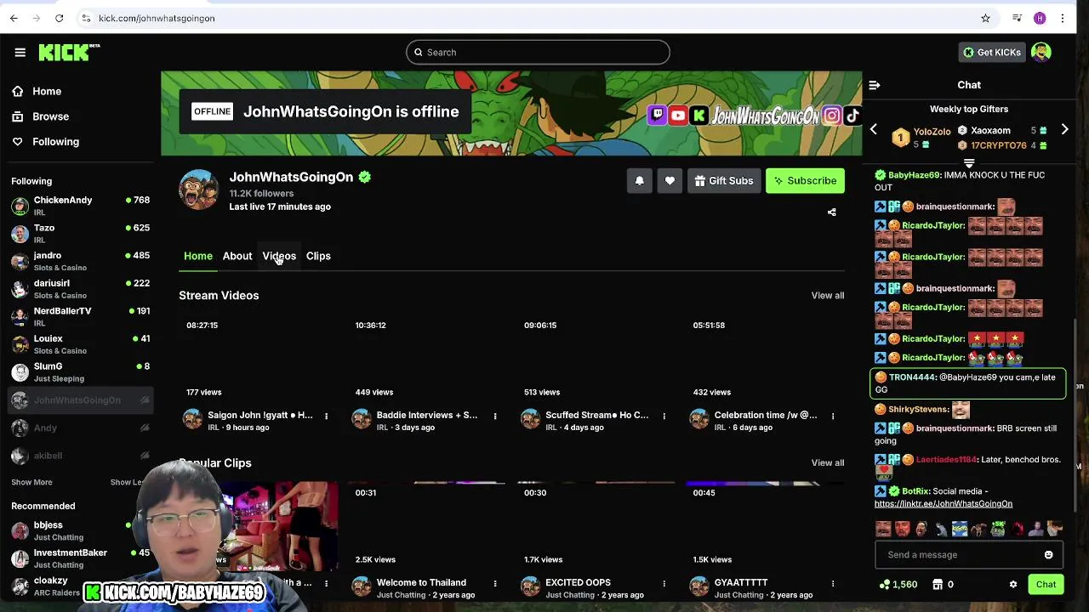Open the hamburger sidebar menu
Image resolution: width=1089 pixels, height=612 pixels.
[20, 53]
